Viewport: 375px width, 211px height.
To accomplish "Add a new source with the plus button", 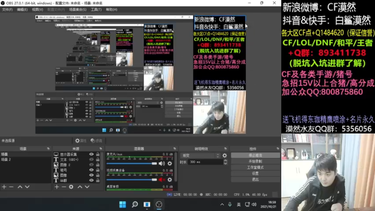I will (x=57, y=187).
